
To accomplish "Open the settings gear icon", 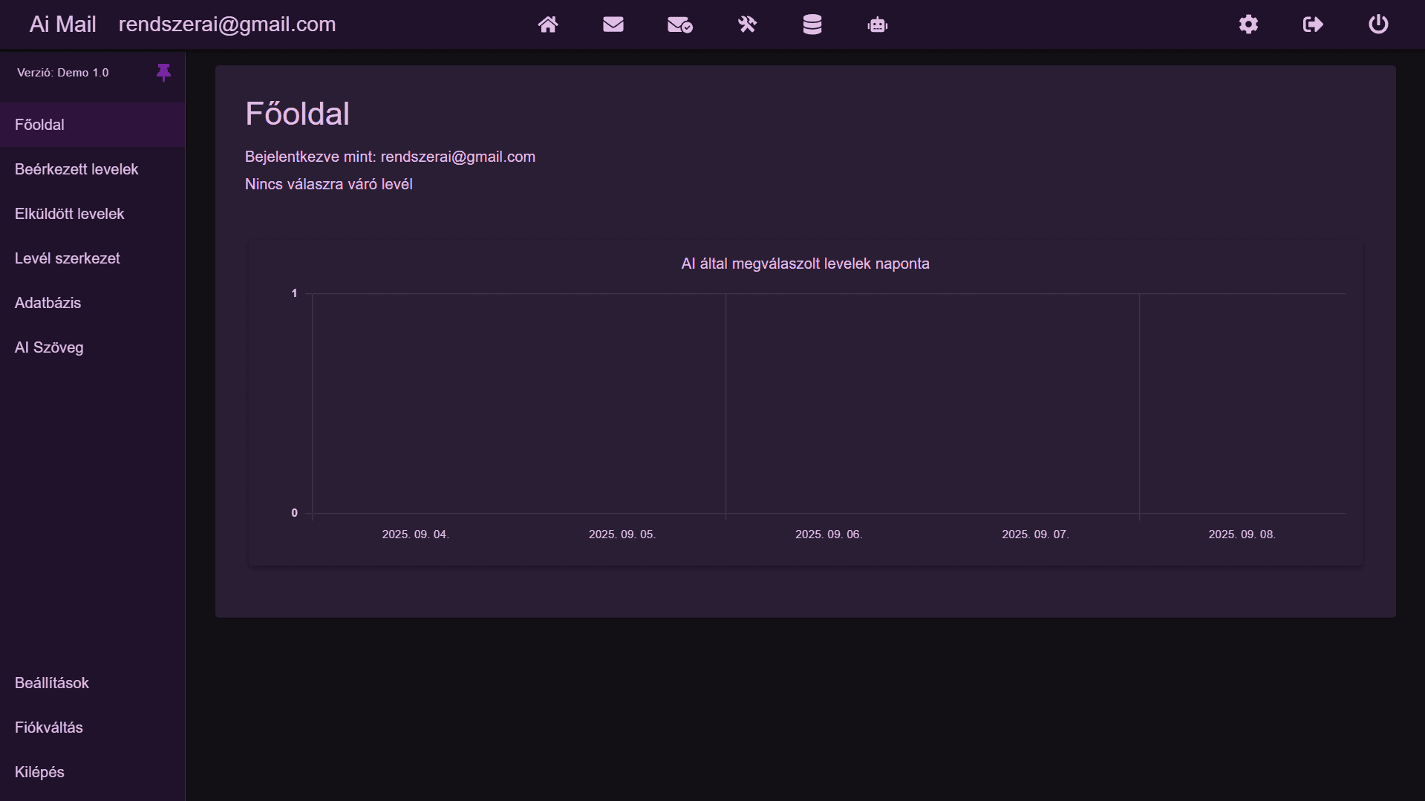I will (1248, 24).
